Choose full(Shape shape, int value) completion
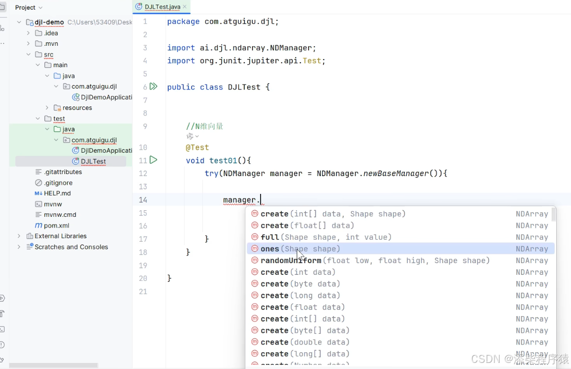This screenshot has width=571, height=369. click(x=401, y=237)
